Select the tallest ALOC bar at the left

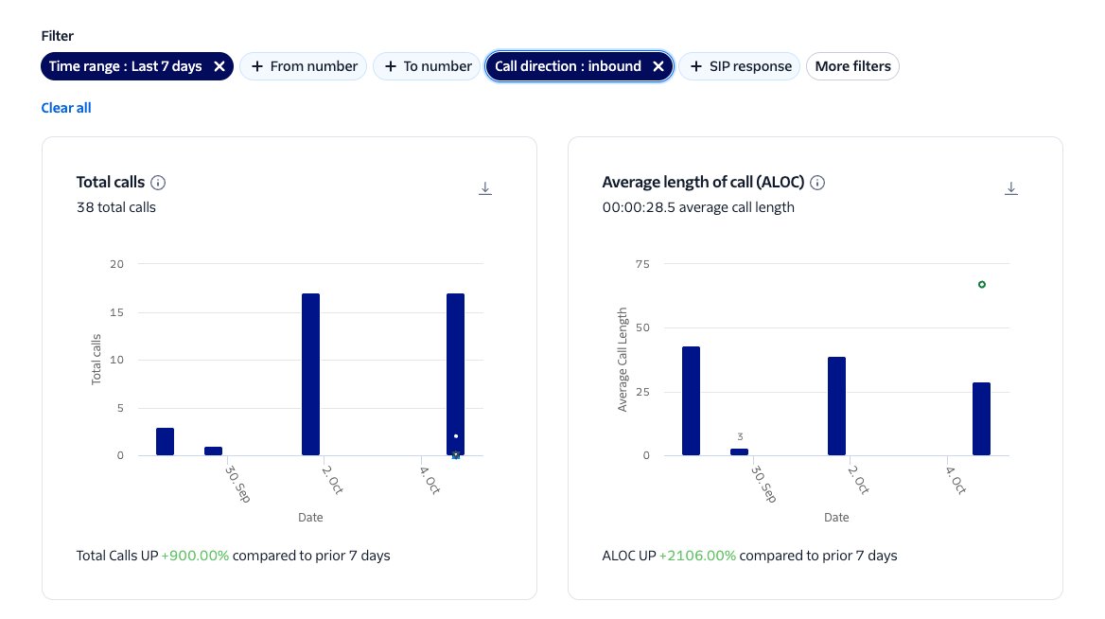pos(692,400)
